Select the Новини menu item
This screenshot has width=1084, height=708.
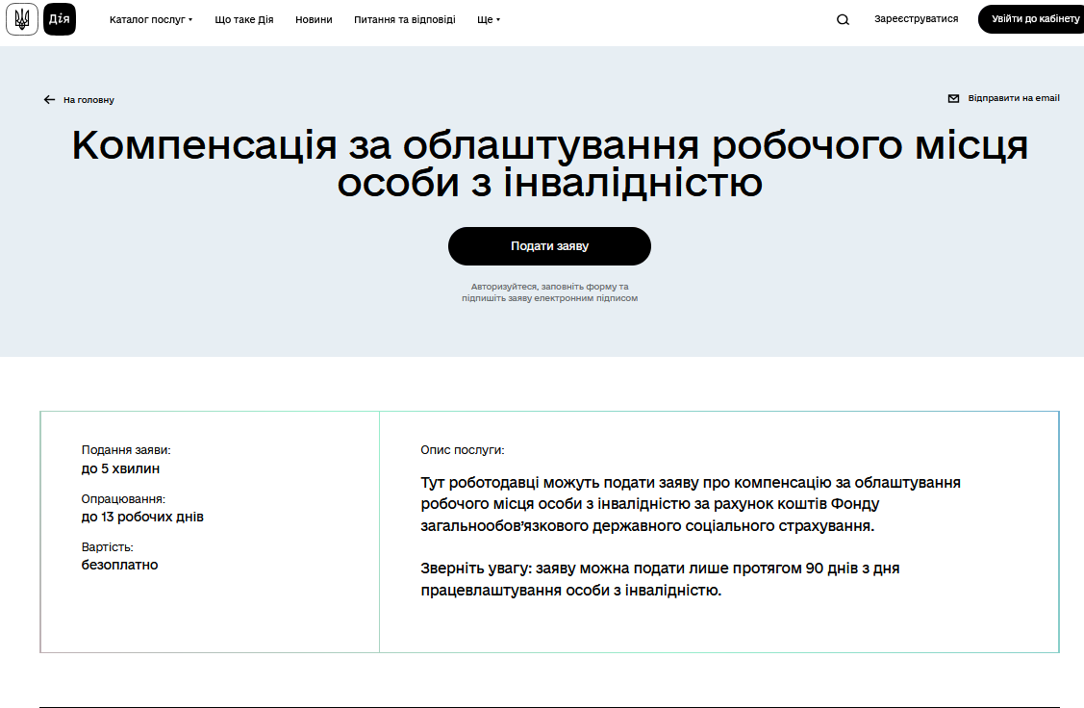(x=314, y=18)
